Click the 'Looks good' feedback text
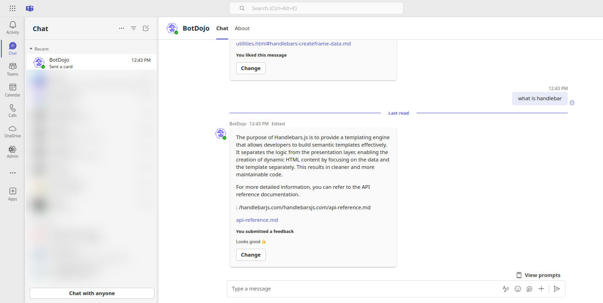Screen dimensions: 603x303 coord(251,242)
